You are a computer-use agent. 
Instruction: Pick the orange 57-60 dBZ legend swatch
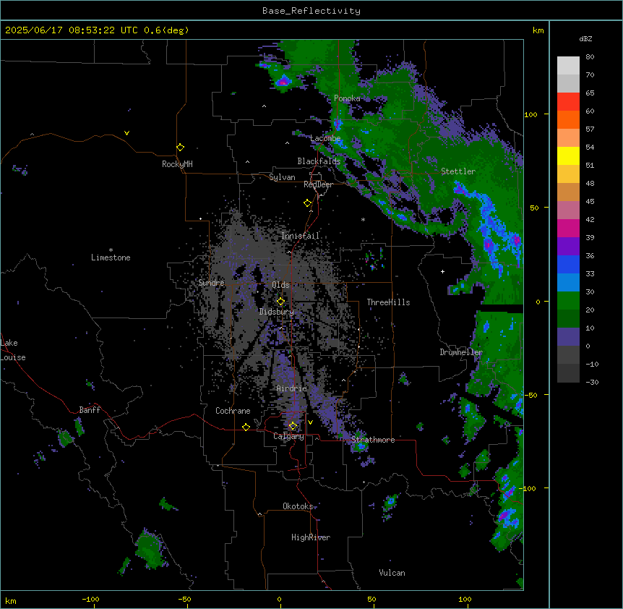tap(568, 119)
